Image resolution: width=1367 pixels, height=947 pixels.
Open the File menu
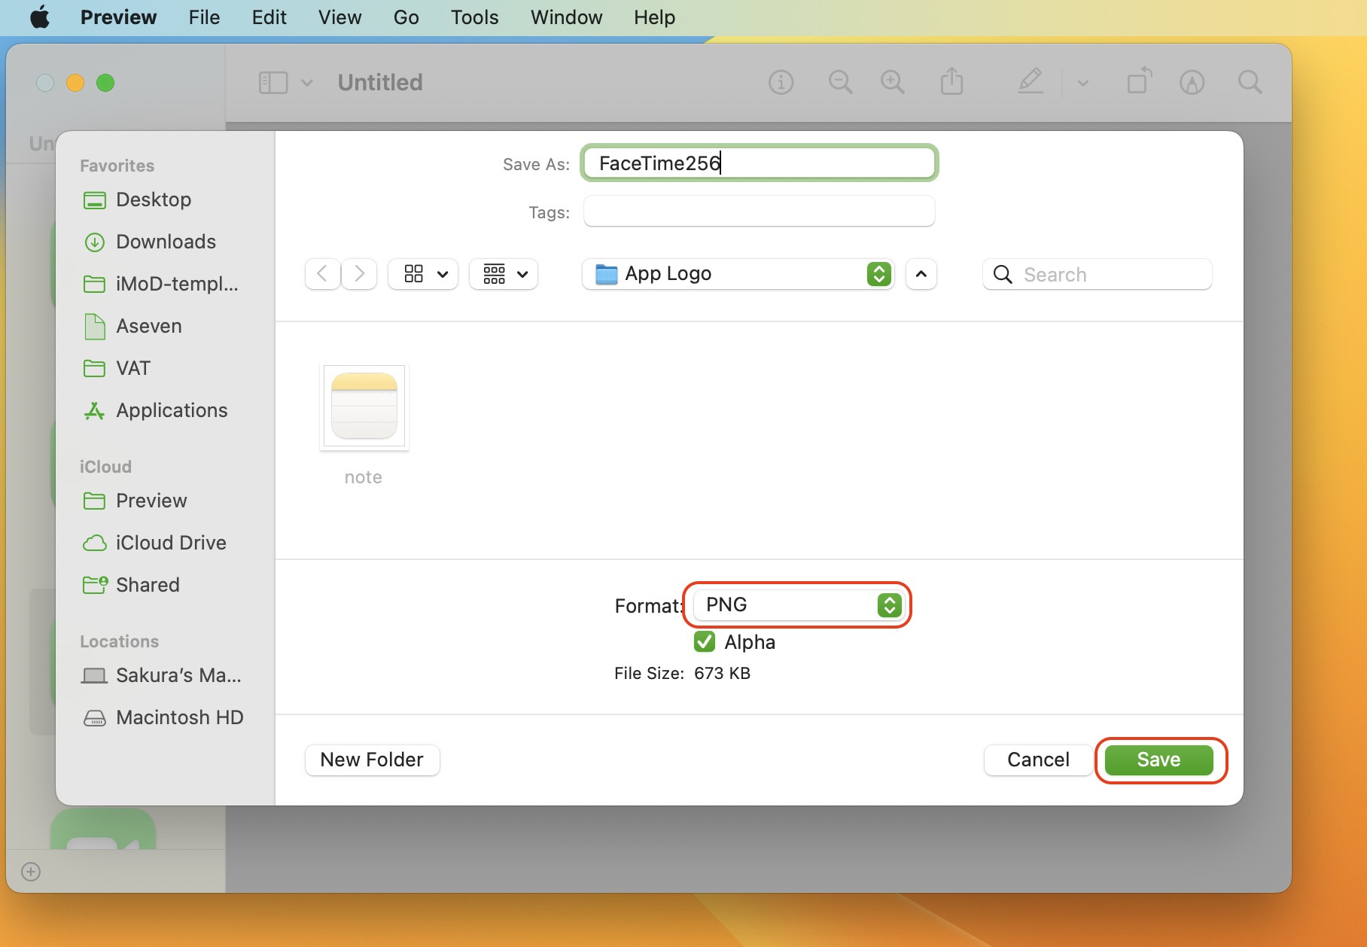point(204,17)
